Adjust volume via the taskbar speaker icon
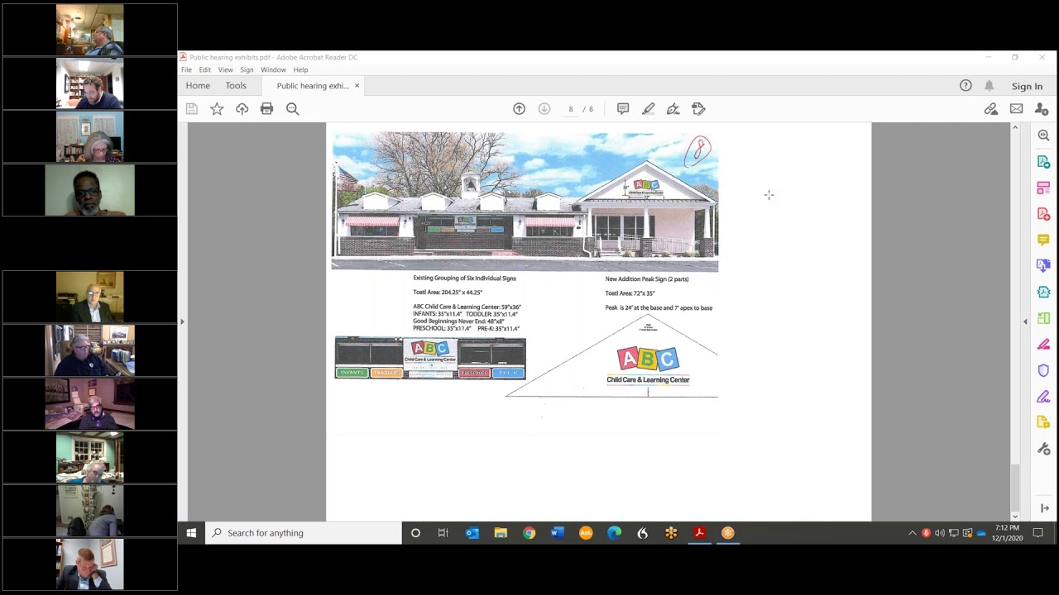The image size is (1059, 595). [940, 533]
